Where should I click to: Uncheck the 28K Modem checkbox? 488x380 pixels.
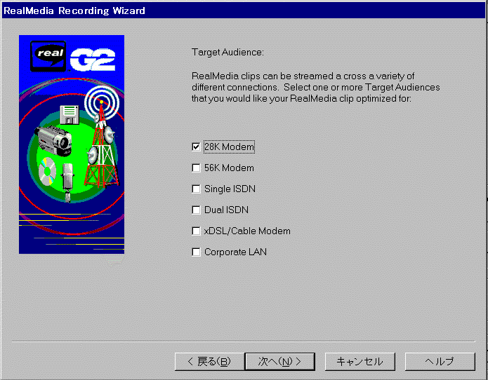click(x=196, y=147)
